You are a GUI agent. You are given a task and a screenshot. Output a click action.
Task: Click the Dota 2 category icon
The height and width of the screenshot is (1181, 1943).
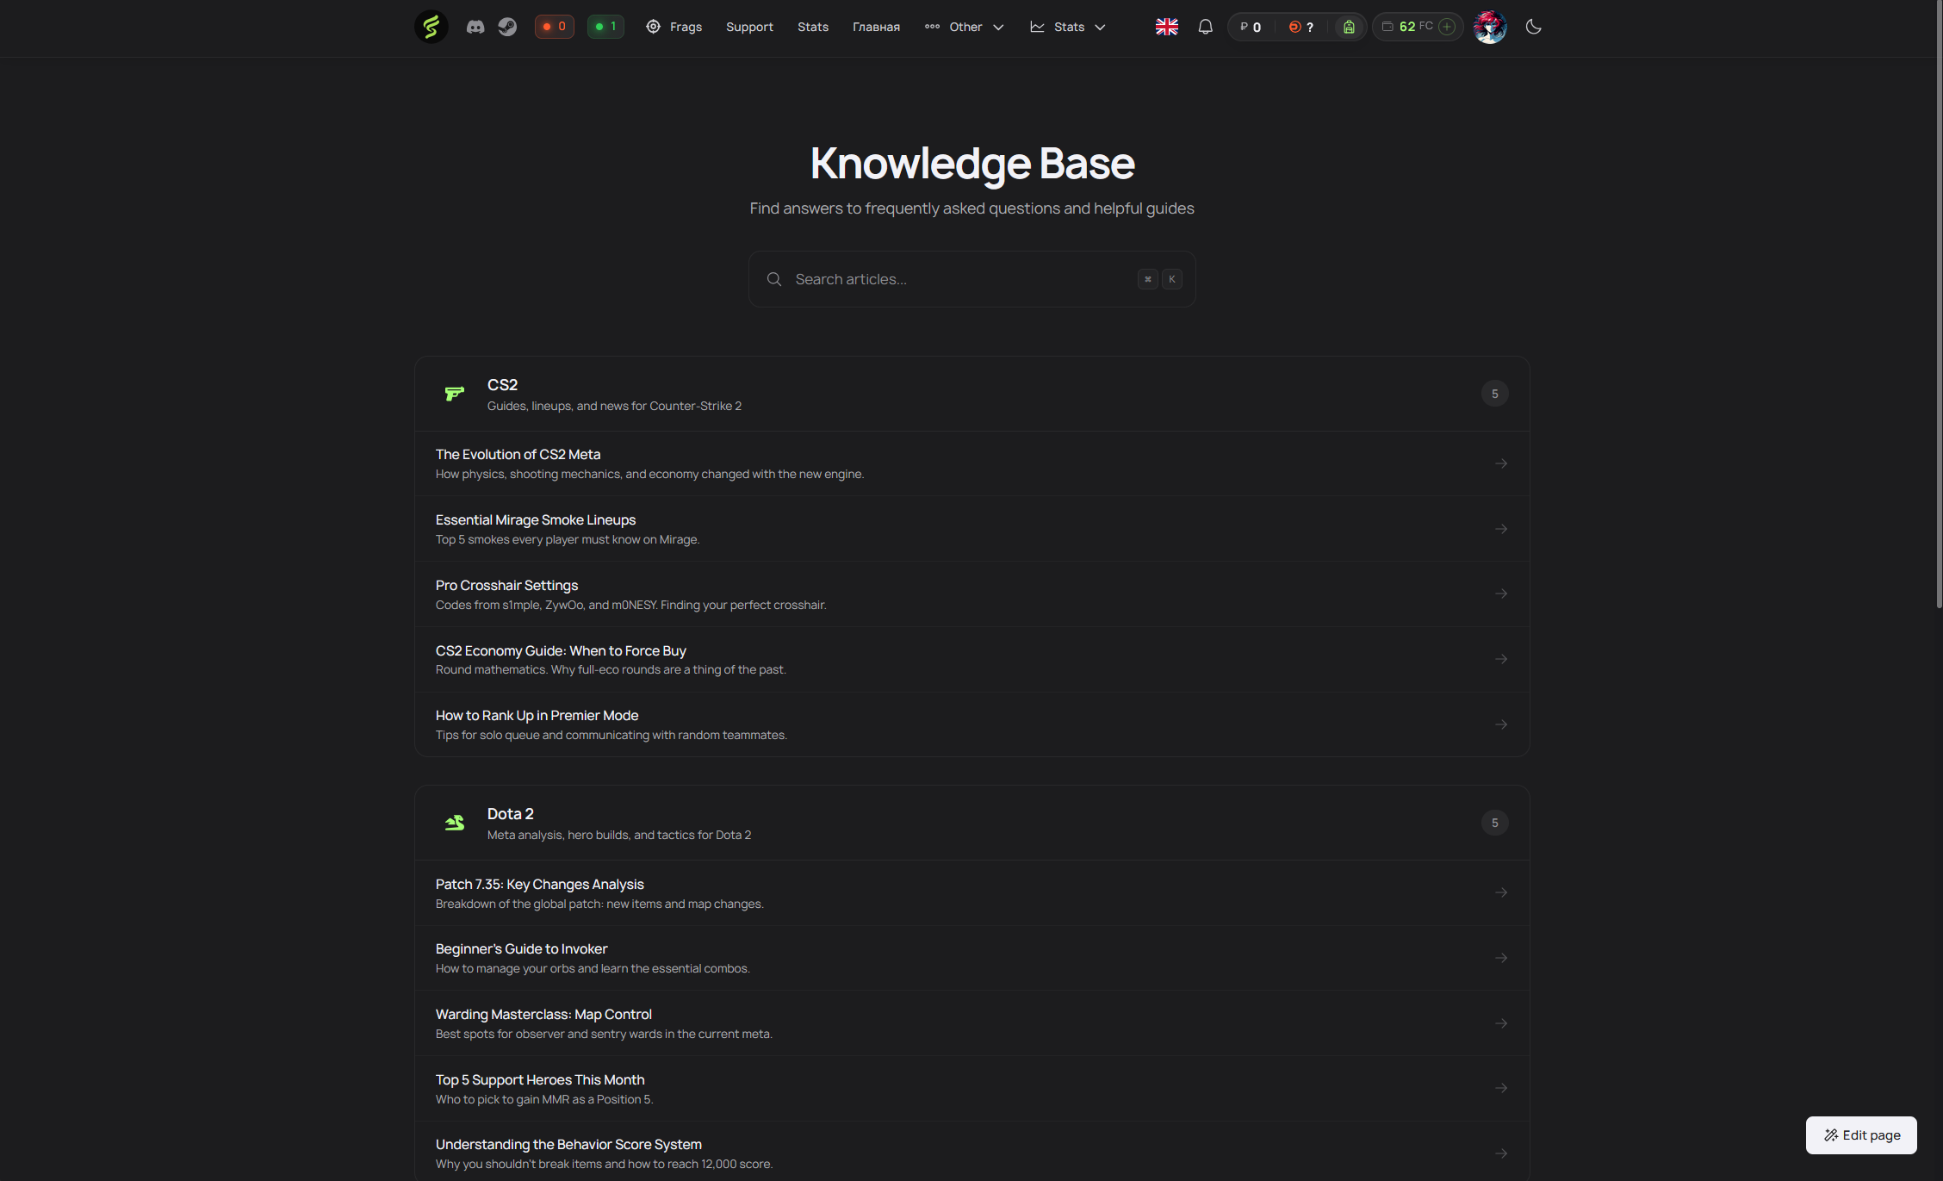click(454, 823)
